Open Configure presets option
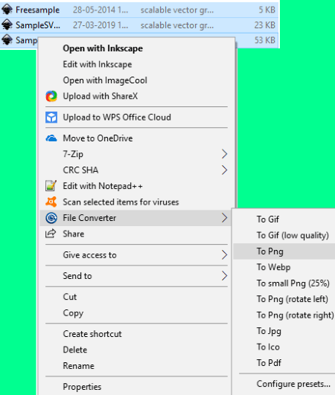 293,384
